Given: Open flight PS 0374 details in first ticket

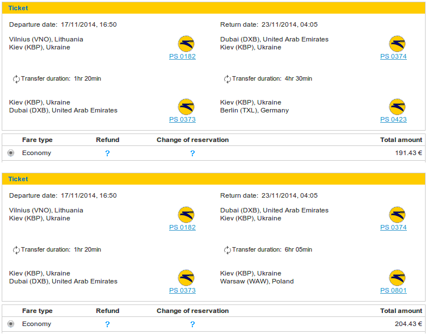Looking at the screenshot, I should point(393,56).
